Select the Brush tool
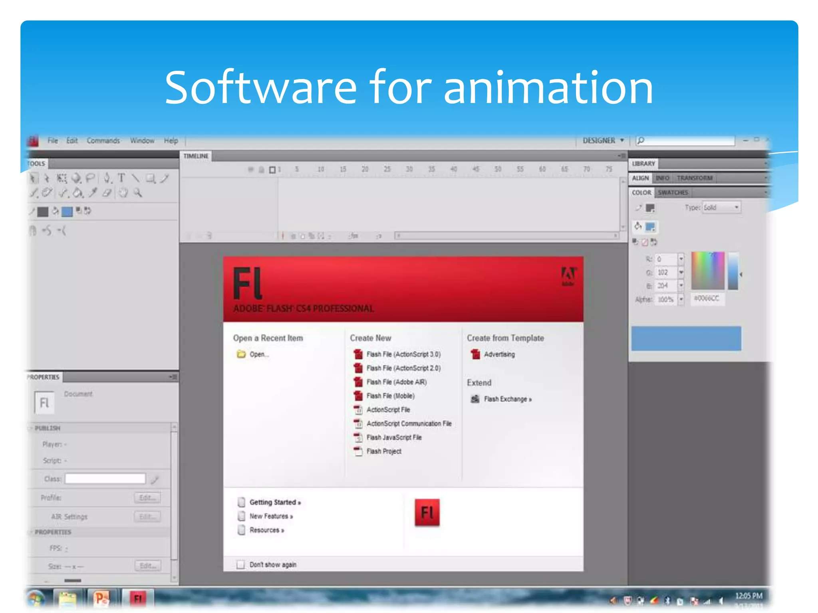 coord(34,193)
